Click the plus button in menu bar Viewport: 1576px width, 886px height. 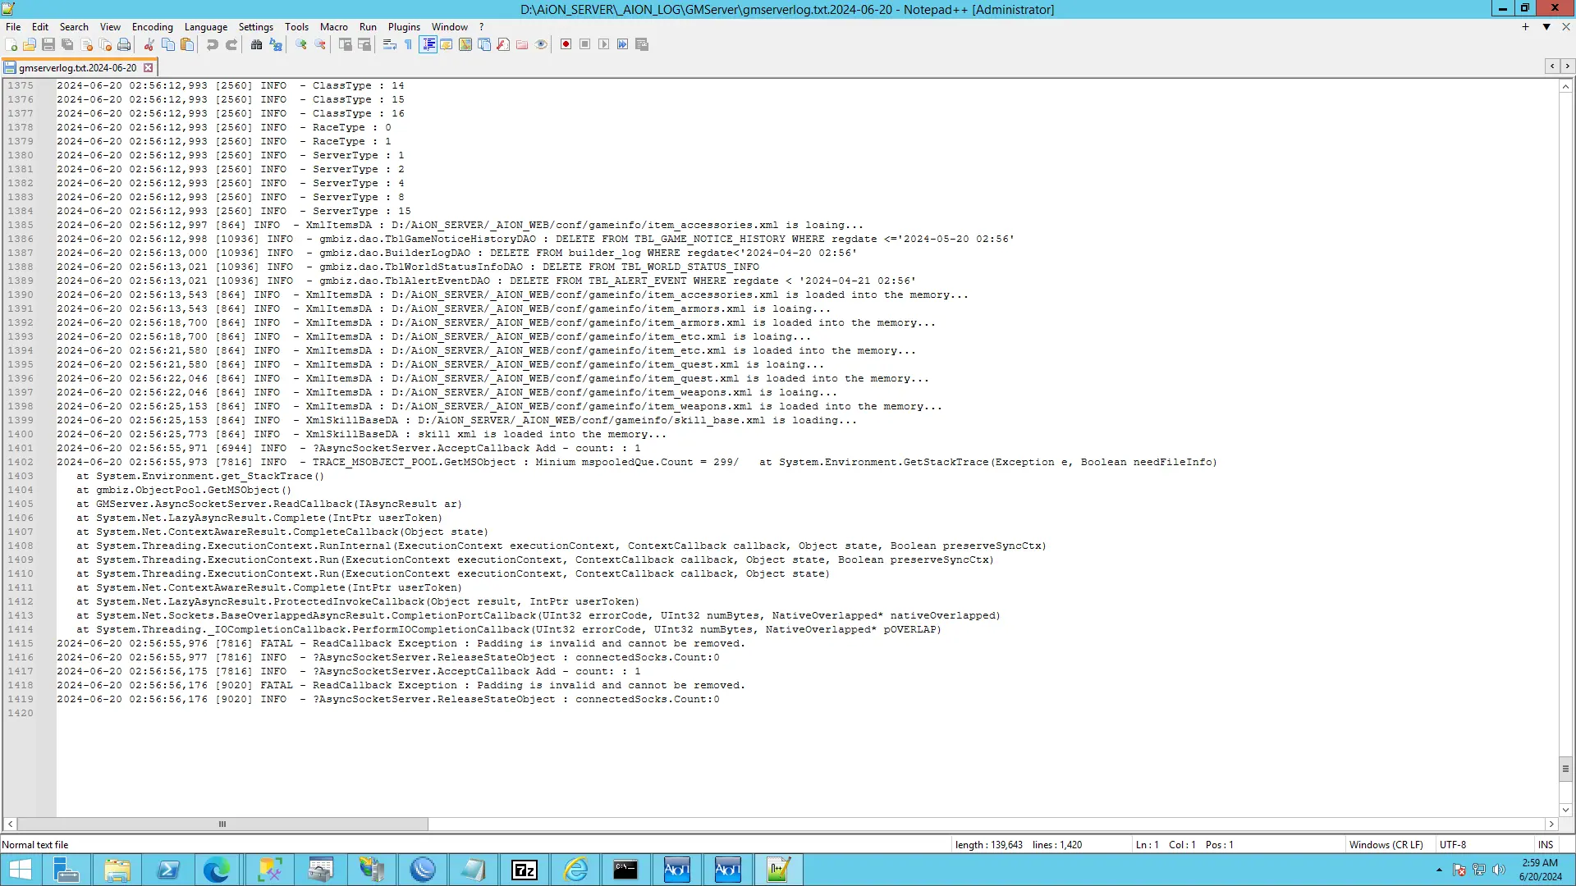[1525, 27]
